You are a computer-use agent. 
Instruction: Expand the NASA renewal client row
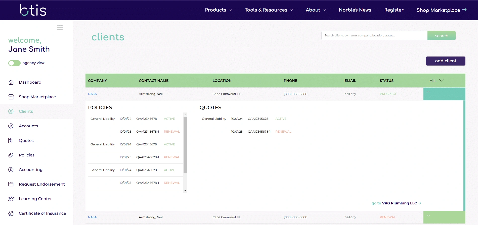(428, 215)
